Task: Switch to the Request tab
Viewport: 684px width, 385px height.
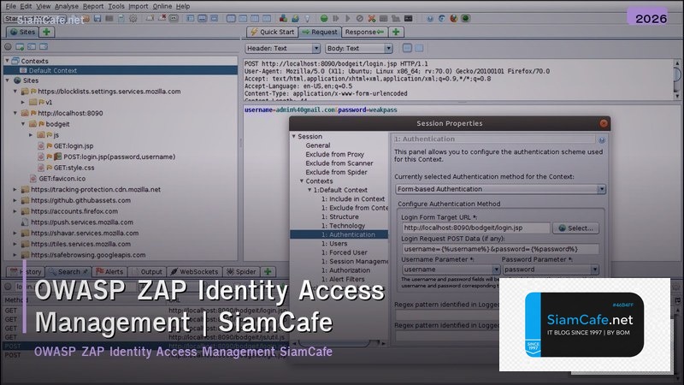Action: point(320,32)
